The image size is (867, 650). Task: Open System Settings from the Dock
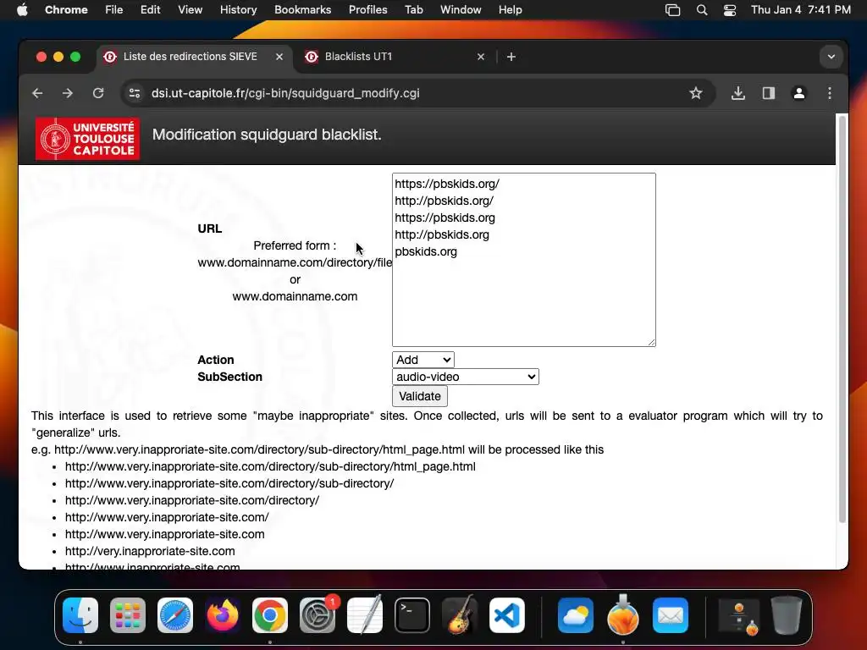pyautogui.click(x=318, y=615)
